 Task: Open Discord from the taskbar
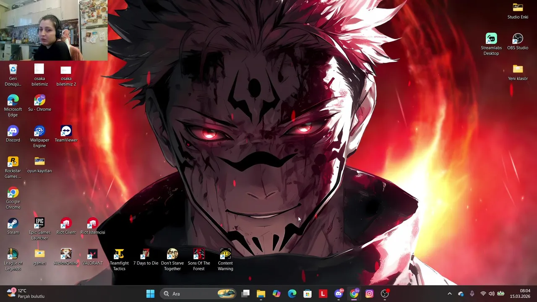point(339,294)
